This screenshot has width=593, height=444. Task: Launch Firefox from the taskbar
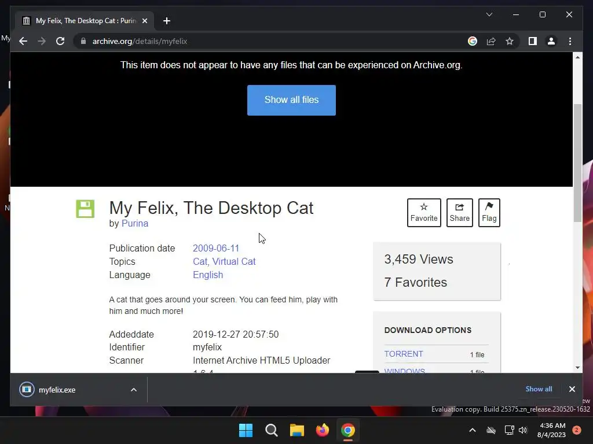(323, 430)
